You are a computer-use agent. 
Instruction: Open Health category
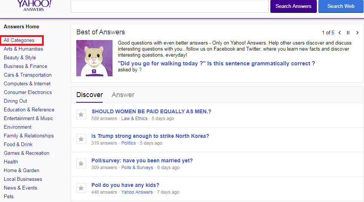pos(11,162)
